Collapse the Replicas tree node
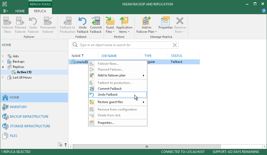The height and width of the screenshot is (155, 267). click(3, 67)
